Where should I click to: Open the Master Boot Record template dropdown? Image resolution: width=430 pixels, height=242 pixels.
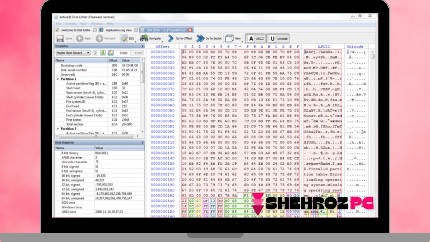tap(73, 53)
